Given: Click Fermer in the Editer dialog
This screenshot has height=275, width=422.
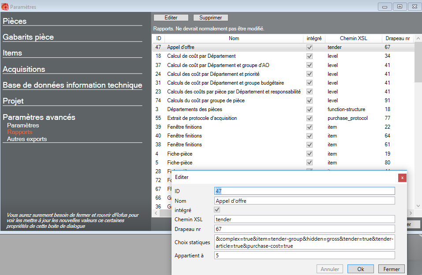Looking at the screenshot, I should (x=391, y=269).
